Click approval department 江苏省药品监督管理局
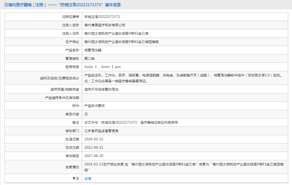The height and width of the screenshot is (185, 292). [x=101, y=131]
